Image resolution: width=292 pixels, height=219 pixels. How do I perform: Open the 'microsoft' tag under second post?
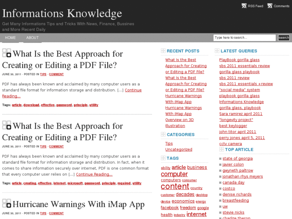(75, 183)
